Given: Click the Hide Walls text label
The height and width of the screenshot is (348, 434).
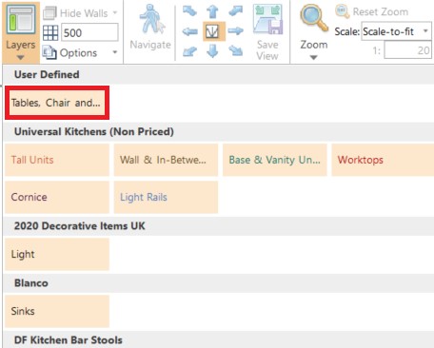Looking at the screenshot, I should 84,13.
